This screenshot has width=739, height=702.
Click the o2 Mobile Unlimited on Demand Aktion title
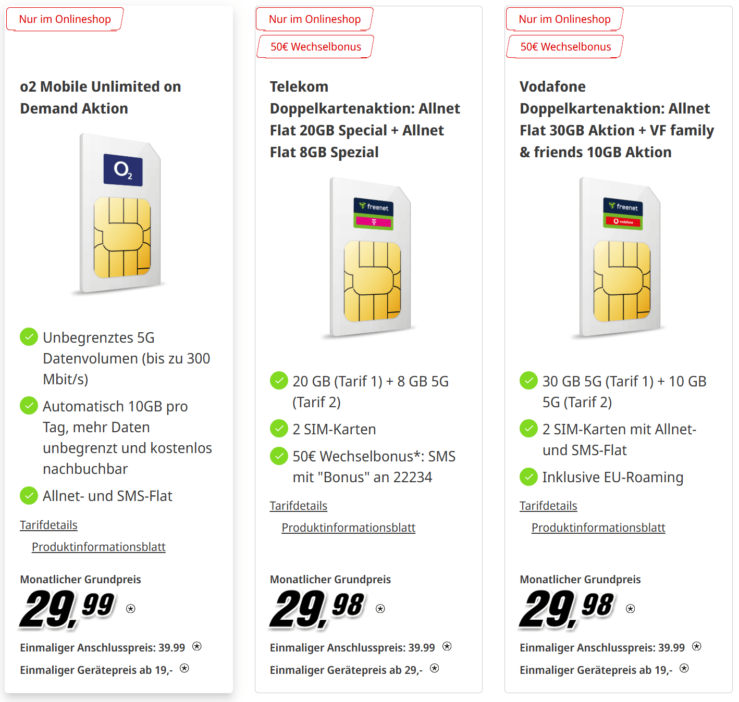pyautogui.click(x=101, y=97)
